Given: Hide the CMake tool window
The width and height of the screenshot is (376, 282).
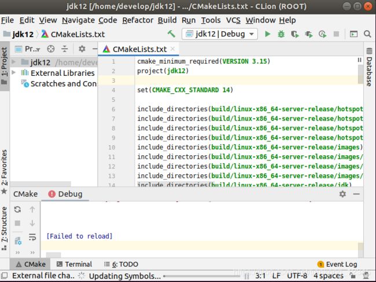Looking at the screenshot, I should click(356, 194).
